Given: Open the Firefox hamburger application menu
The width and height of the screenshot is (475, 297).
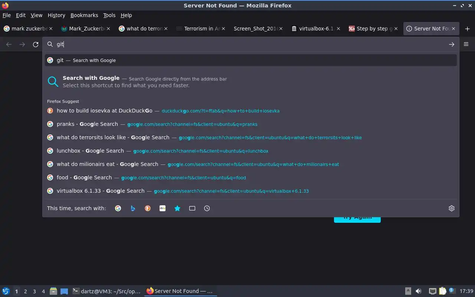Looking at the screenshot, I should click(466, 44).
